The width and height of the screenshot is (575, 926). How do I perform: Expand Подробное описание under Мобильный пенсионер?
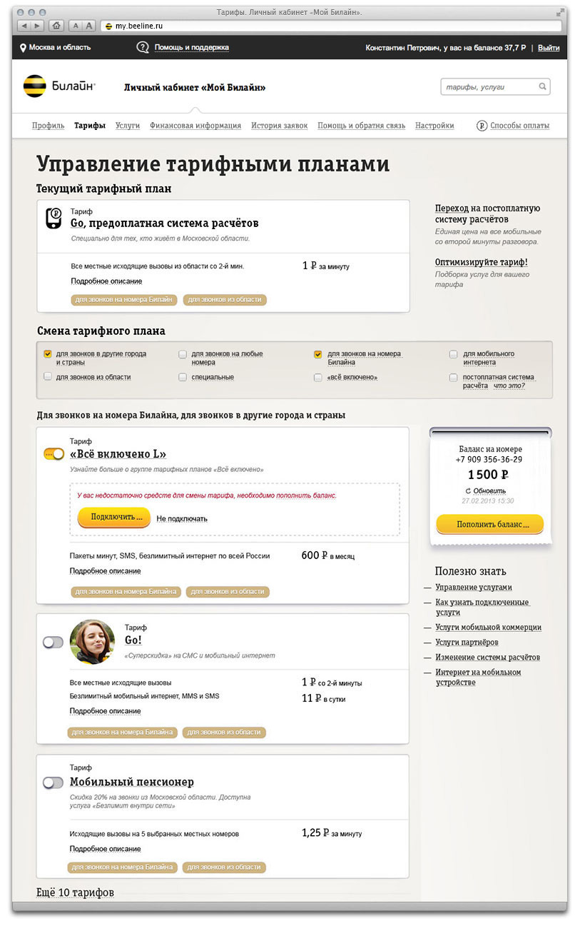click(x=105, y=849)
